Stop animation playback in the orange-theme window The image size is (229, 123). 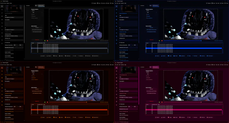pyautogui.click(x=48, y=102)
